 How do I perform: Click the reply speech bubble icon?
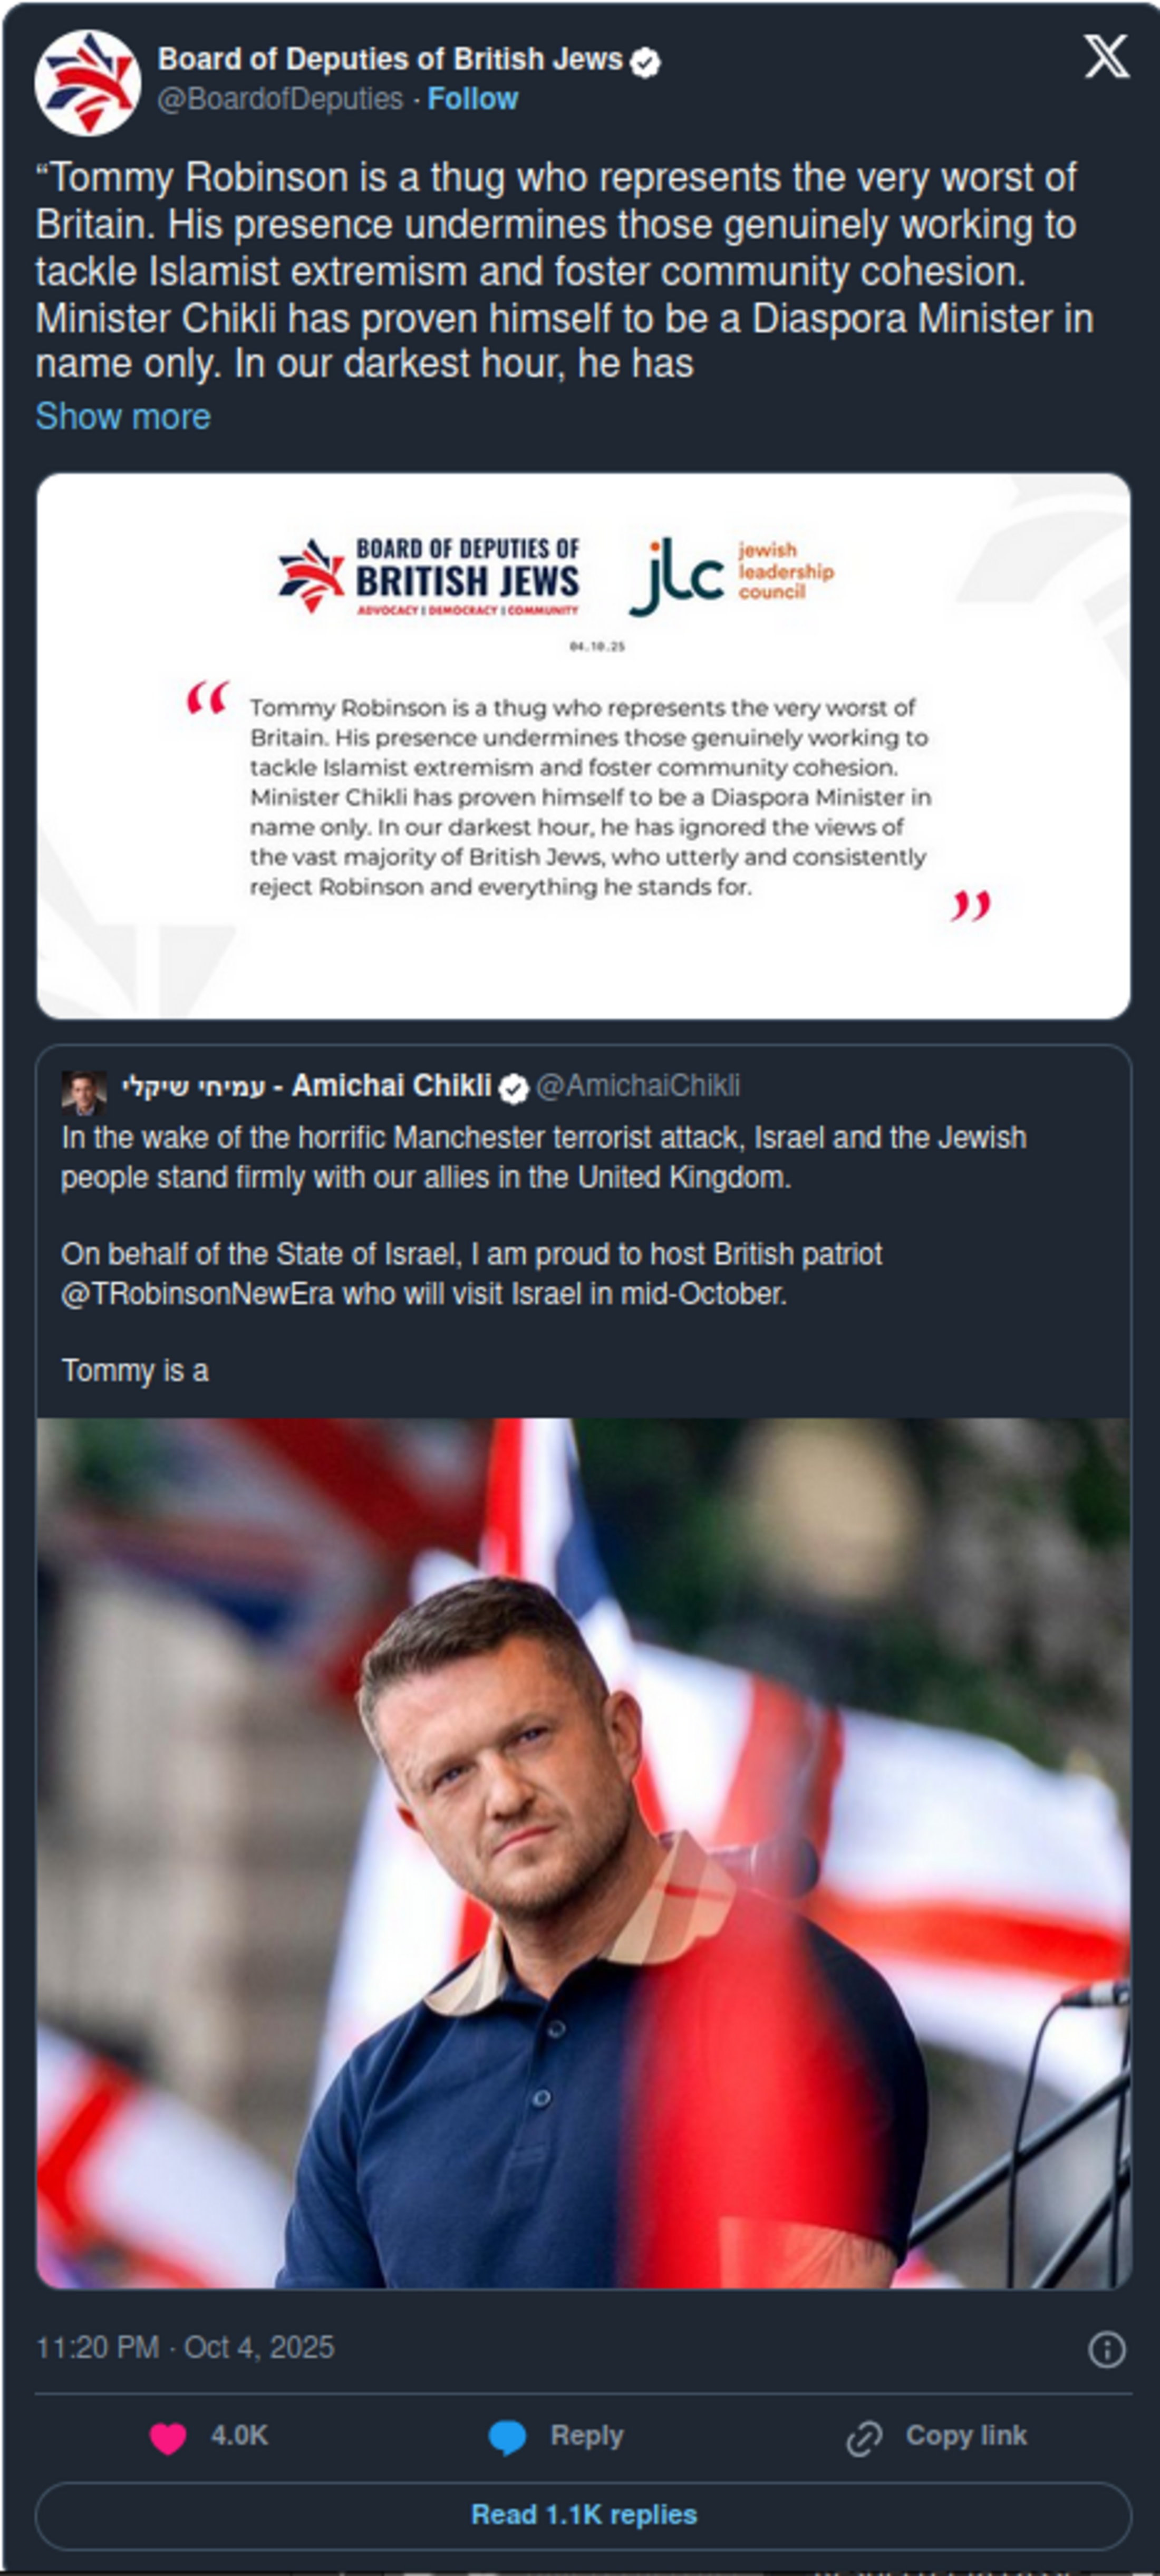pos(507,2438)
